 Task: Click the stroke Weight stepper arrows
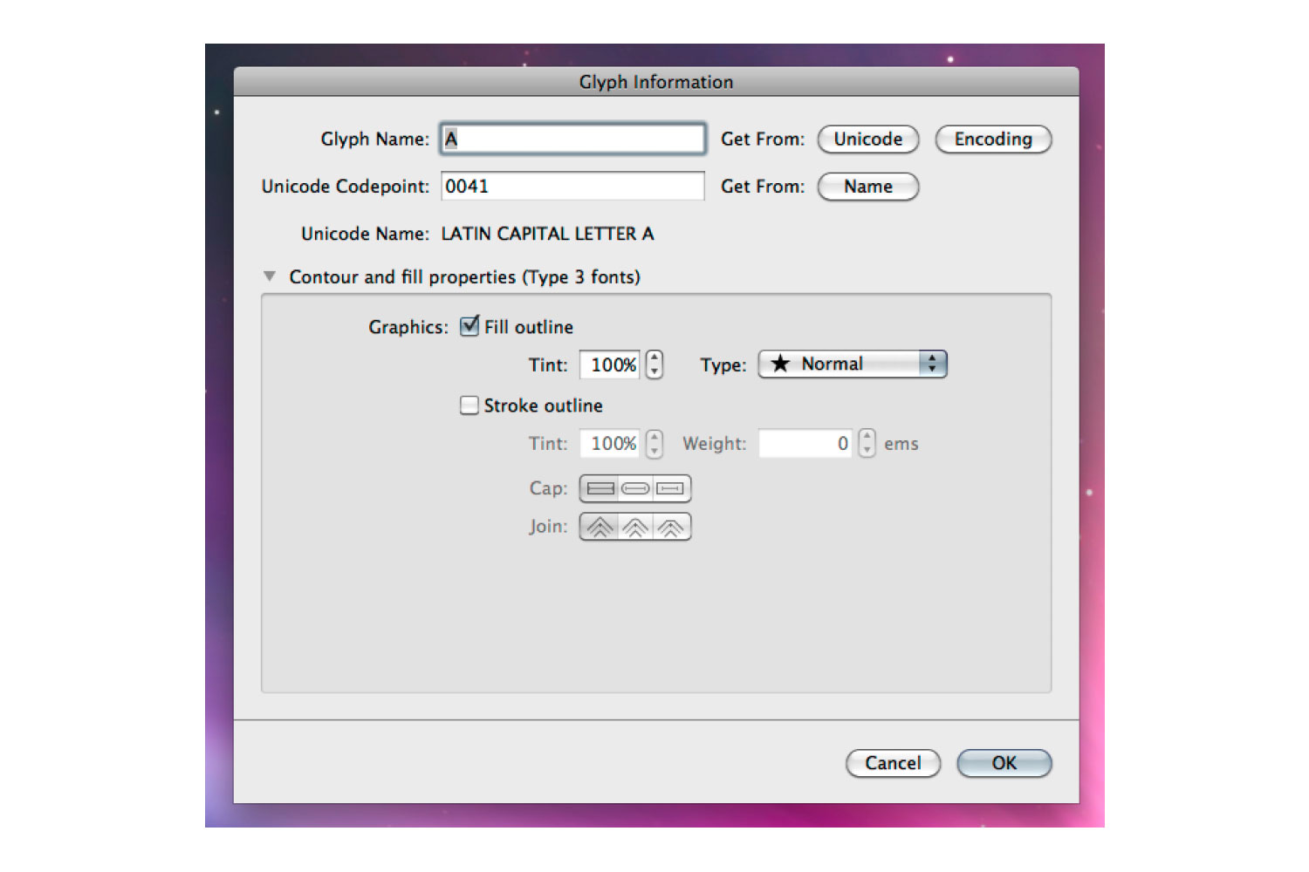(867, 443)
